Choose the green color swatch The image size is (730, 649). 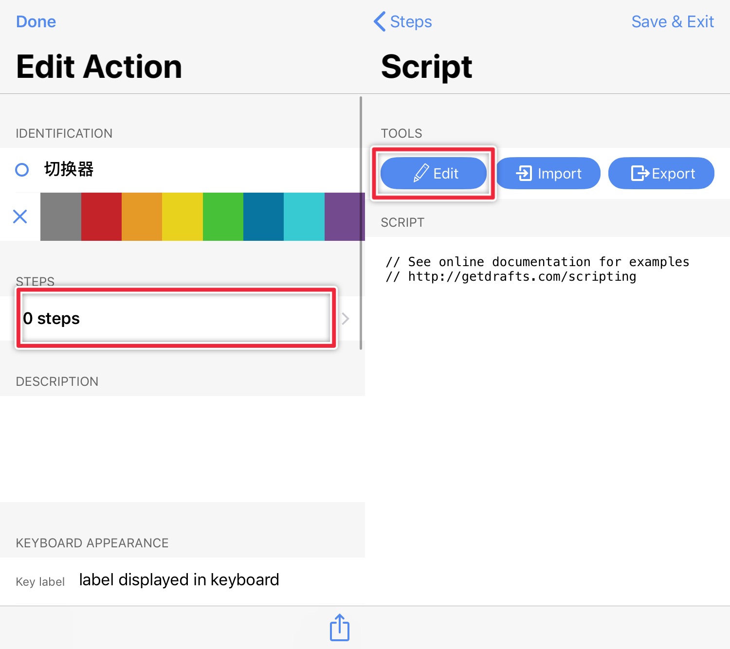click(223, 216)
